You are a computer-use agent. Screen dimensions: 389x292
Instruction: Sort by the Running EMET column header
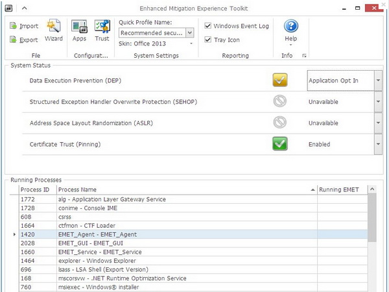[x=342, y=189]
